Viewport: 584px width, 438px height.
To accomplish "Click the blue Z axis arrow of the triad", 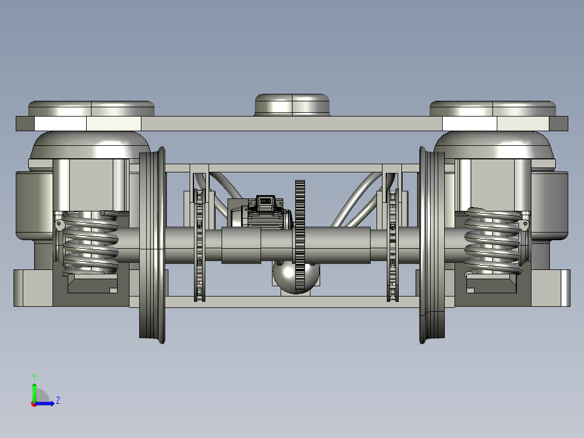I will coord(46,403).
